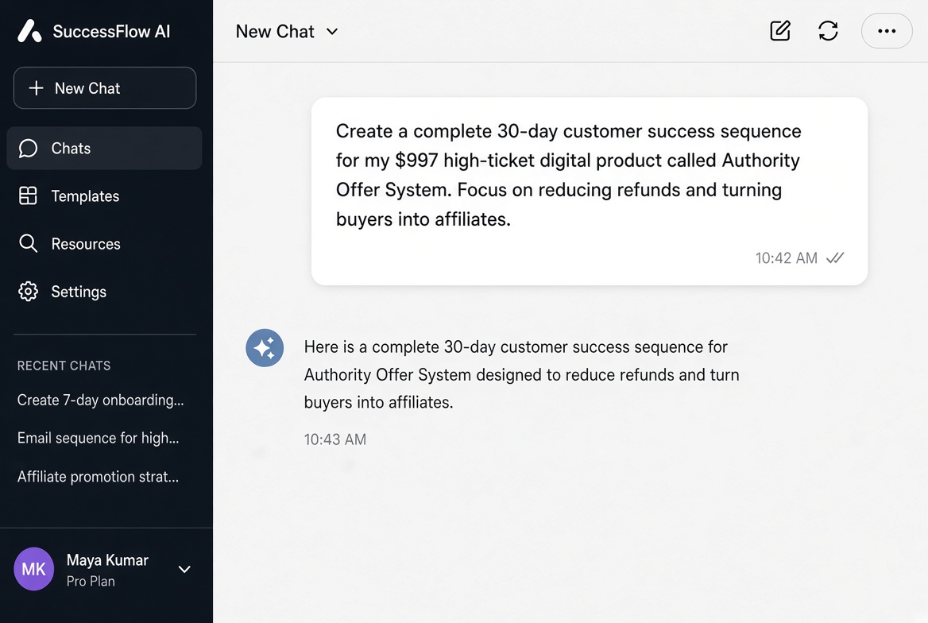Click the 10:43 AM reply timestamp
This screenshot has width=928, height=623.
point(335,439)
